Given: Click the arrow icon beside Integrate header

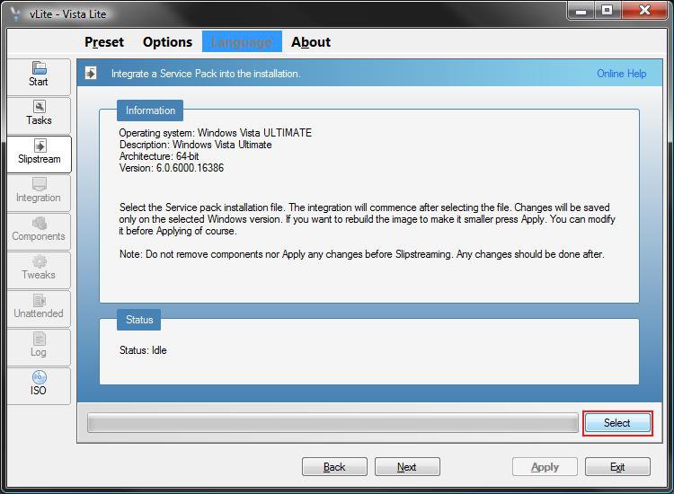Looking at the screenshot, I should (92, 74).
